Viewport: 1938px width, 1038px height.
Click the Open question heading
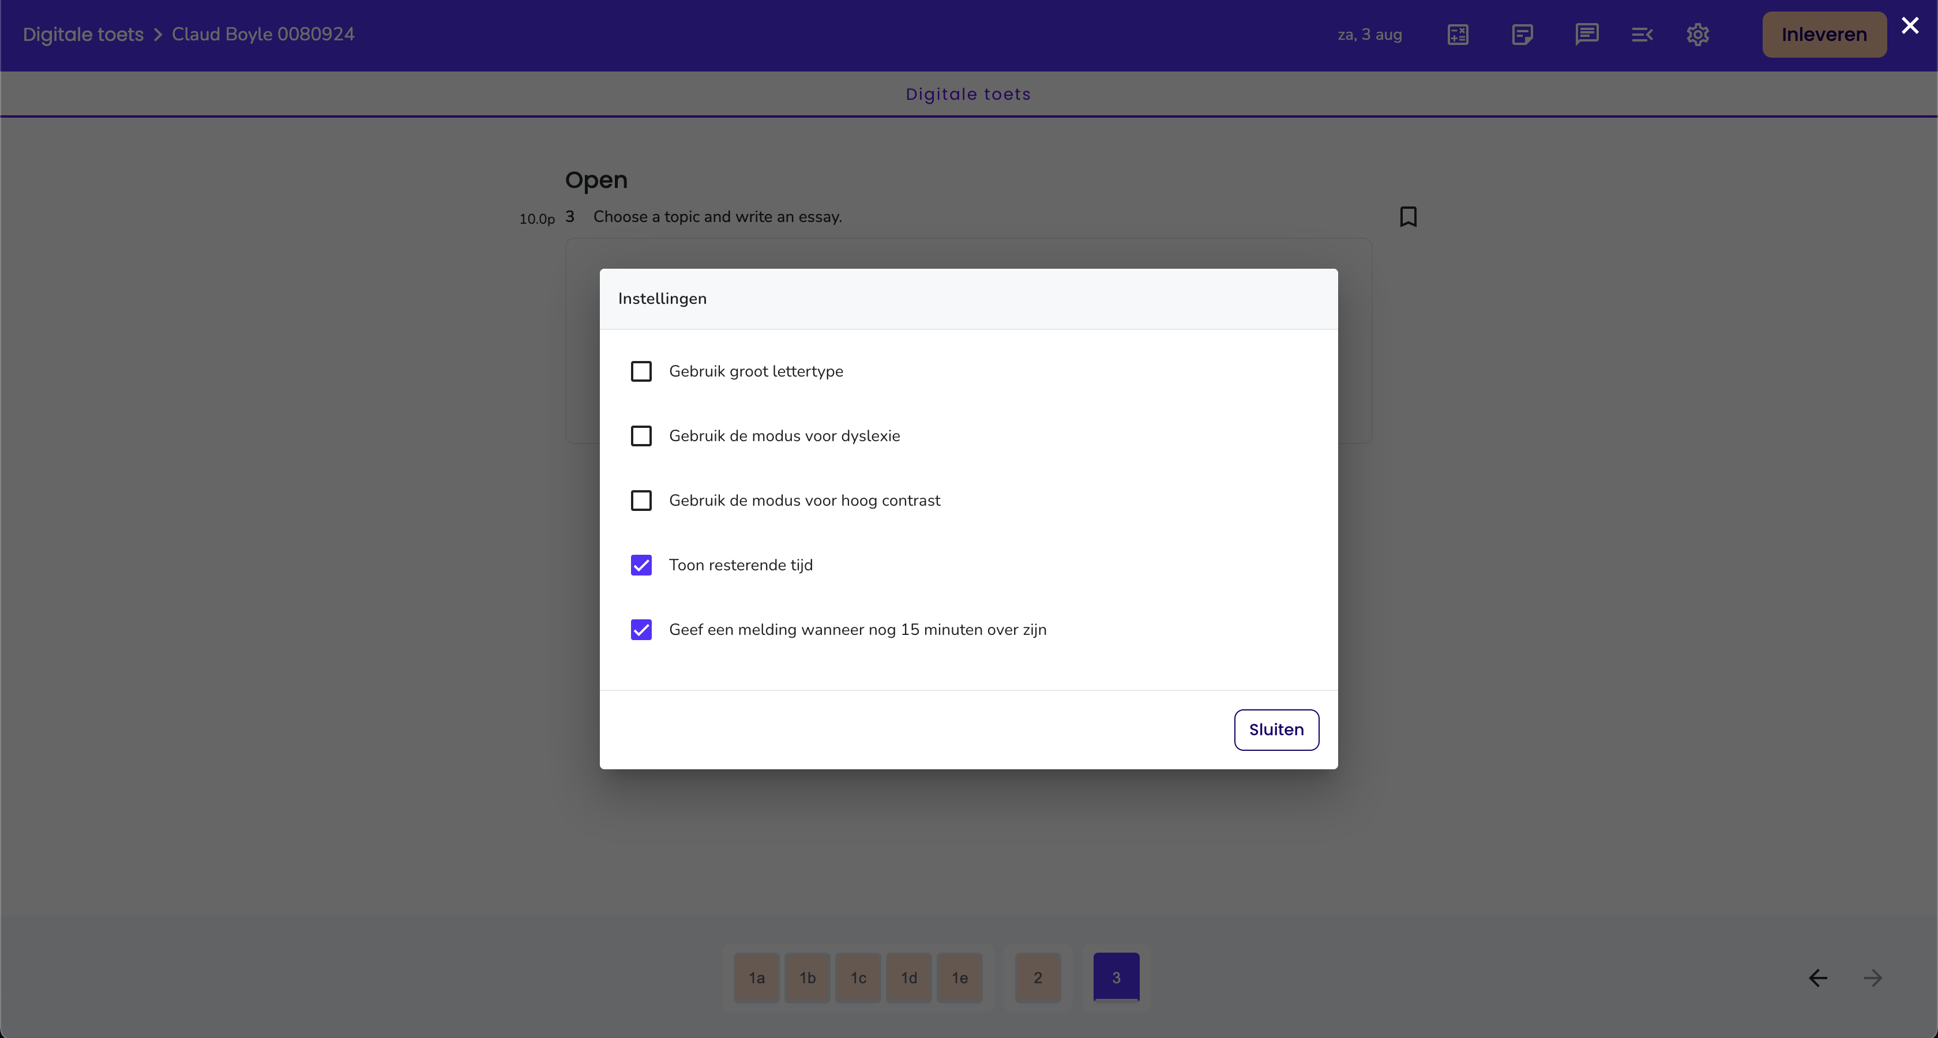click(x=596, y=180)
